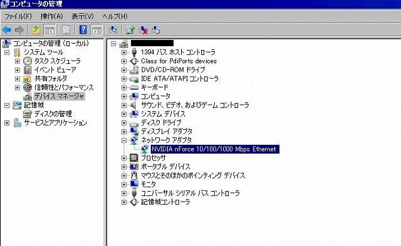Click the IDE ATA/ATAPI controller icon
The width and height of the screenshot is (401, 246).
click(134, 79)
